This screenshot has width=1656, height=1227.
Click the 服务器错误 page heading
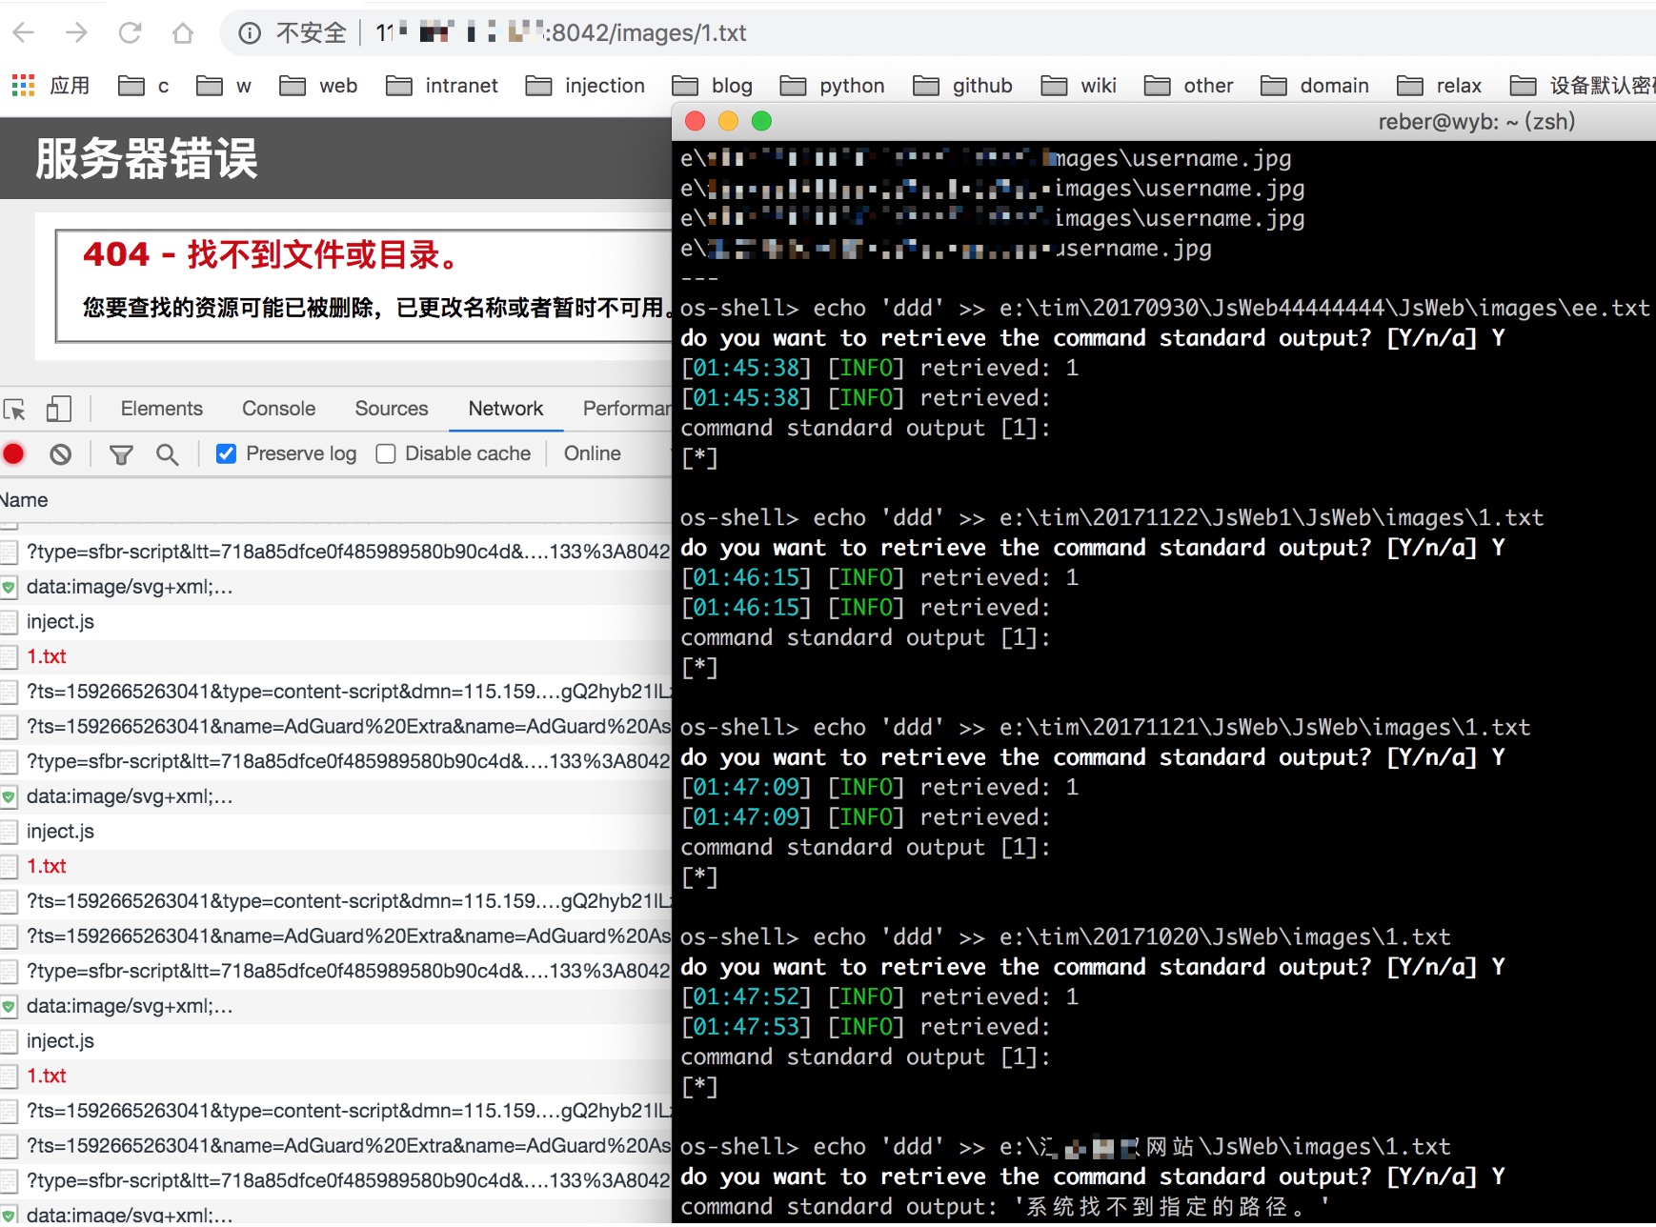(147, 158)
